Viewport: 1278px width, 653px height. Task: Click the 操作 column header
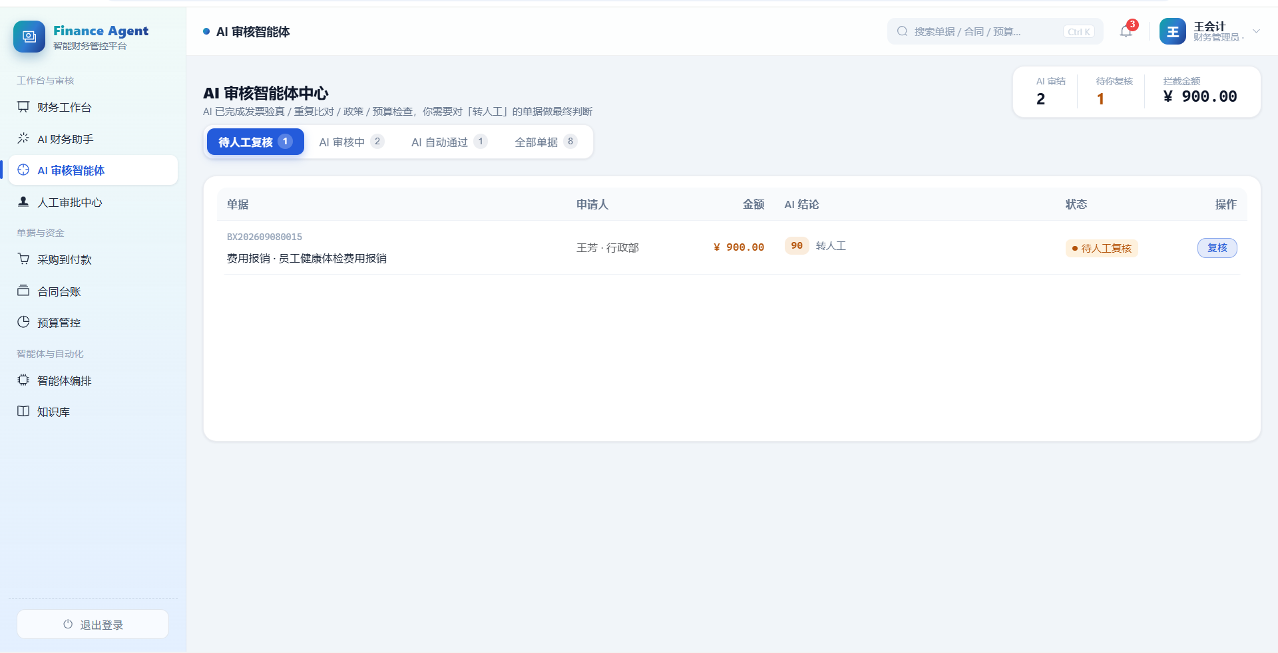[1225, 204]
